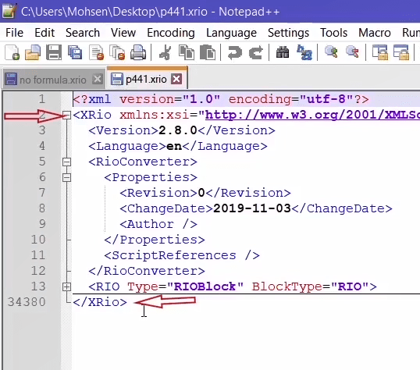
Task: Collapse the Properties fold marker
Action: (x=66, y=177)
